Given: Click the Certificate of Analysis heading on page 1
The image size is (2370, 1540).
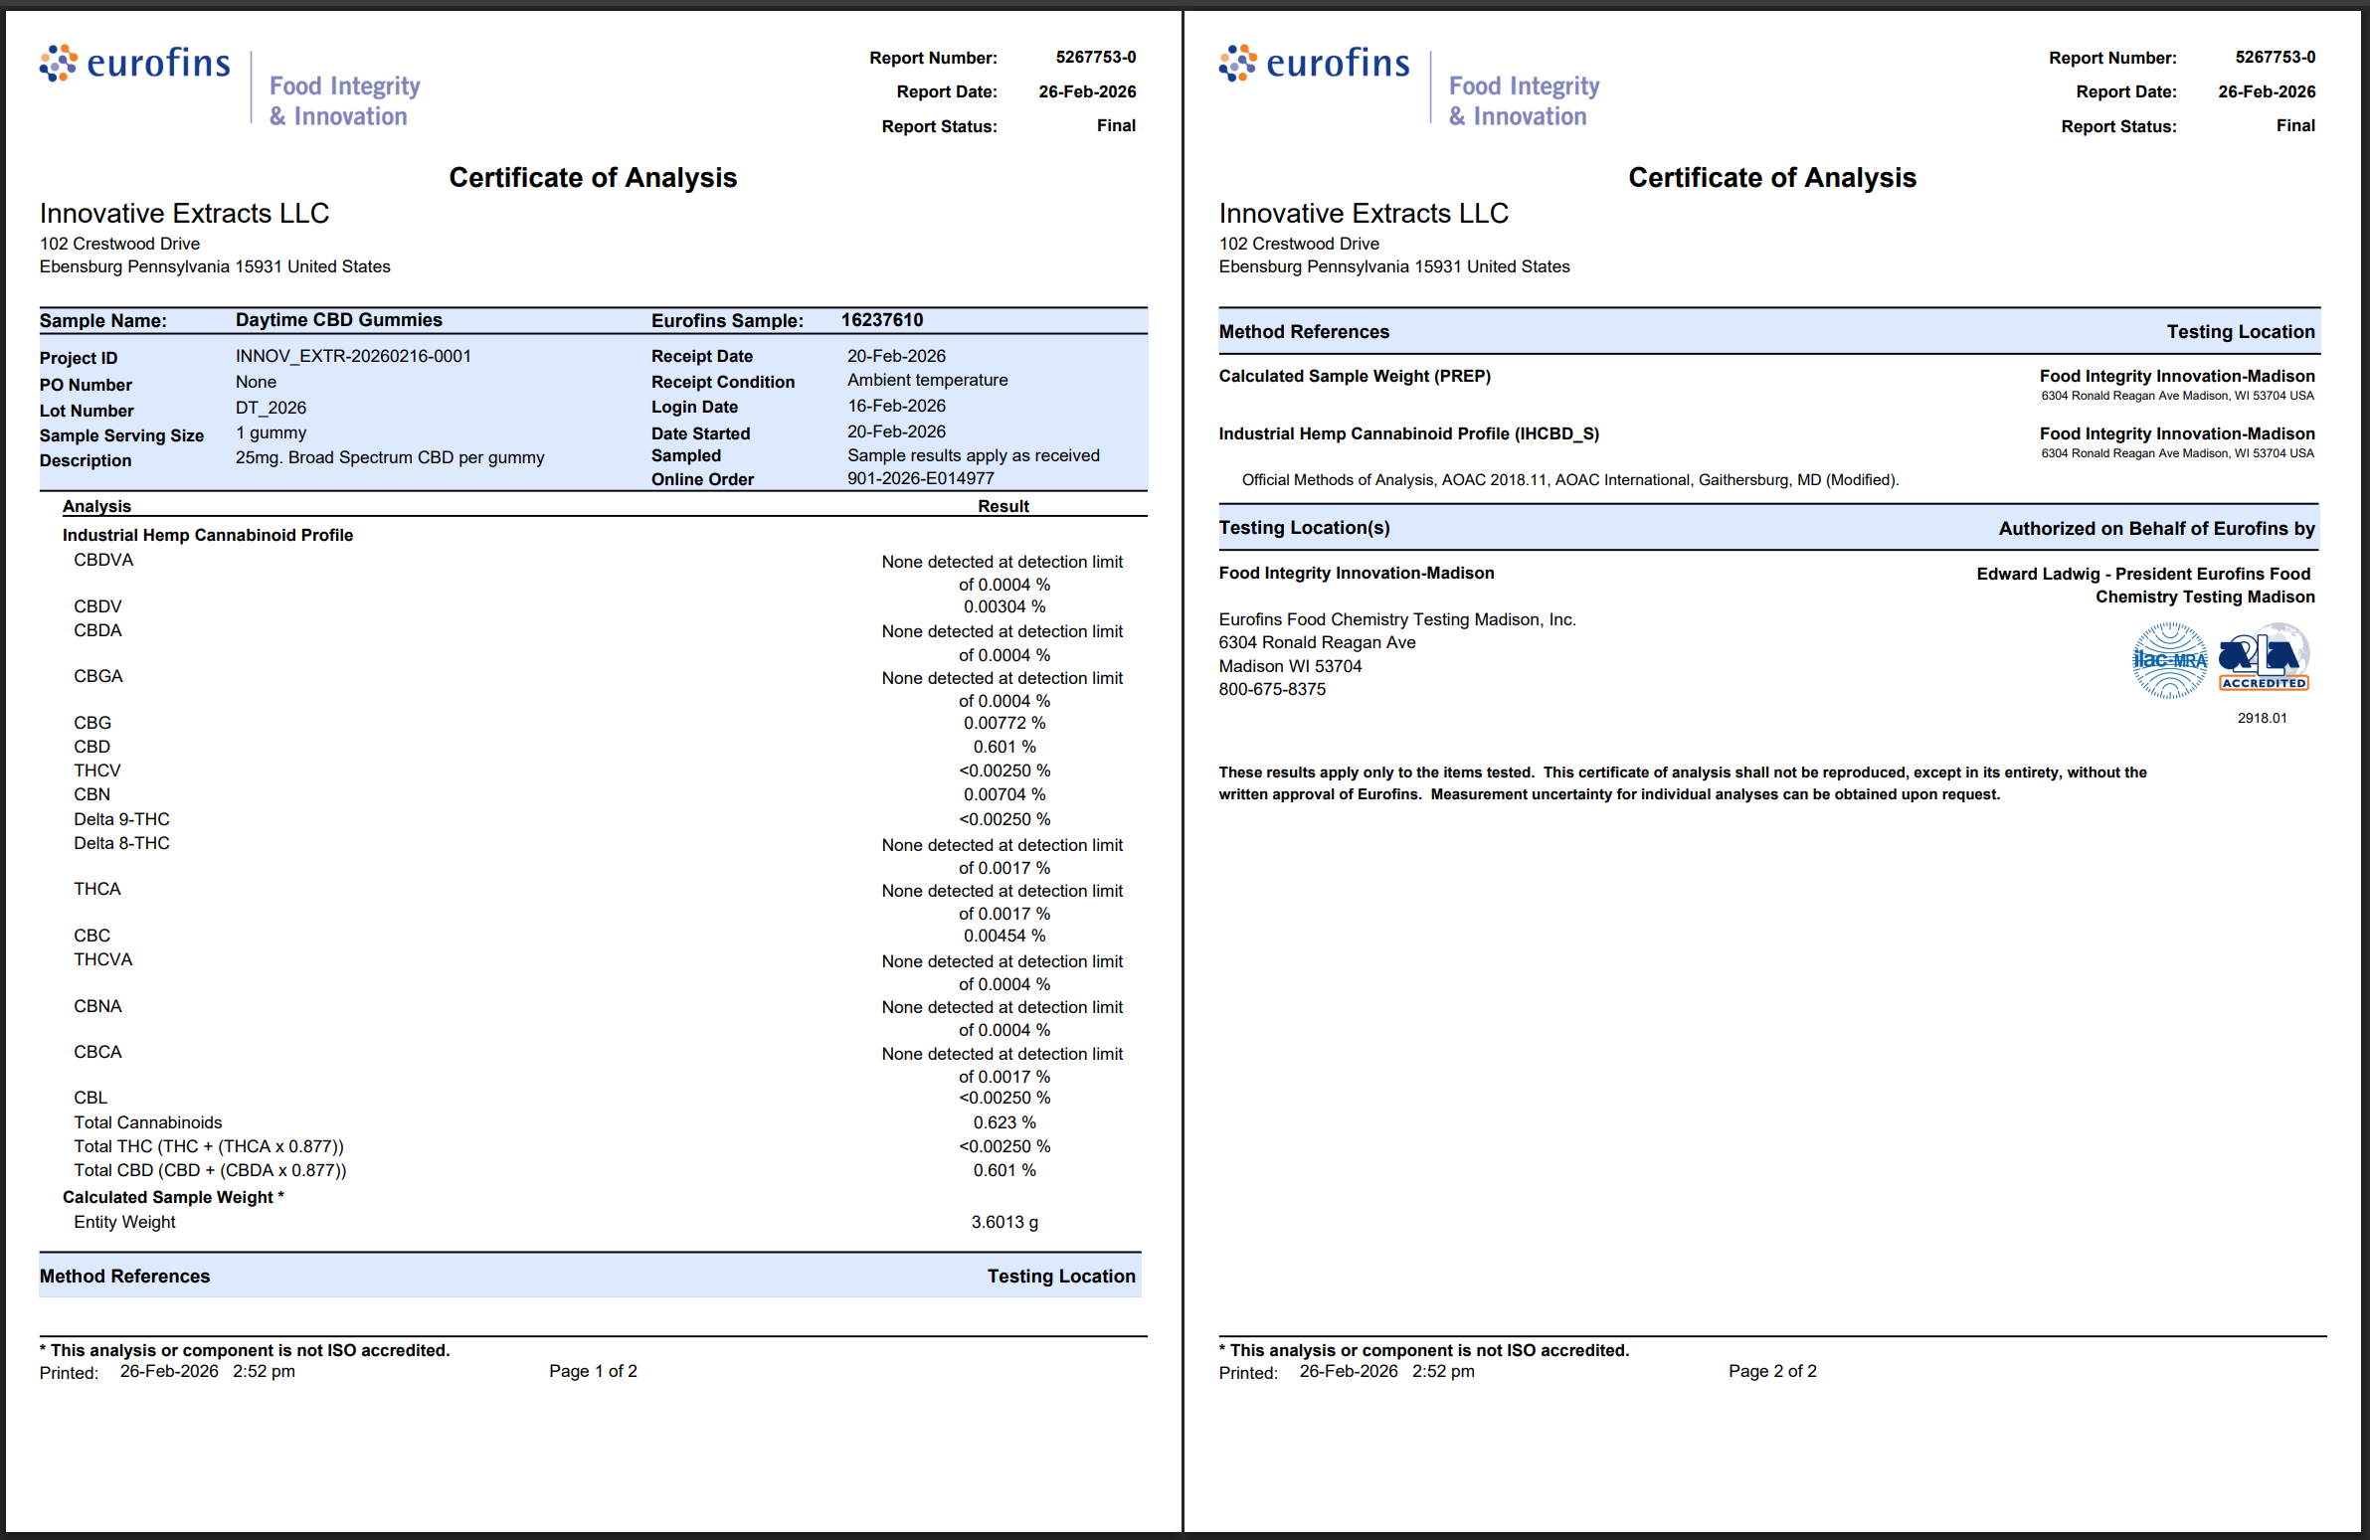Looking at the screenshot, I should point(593,177).
